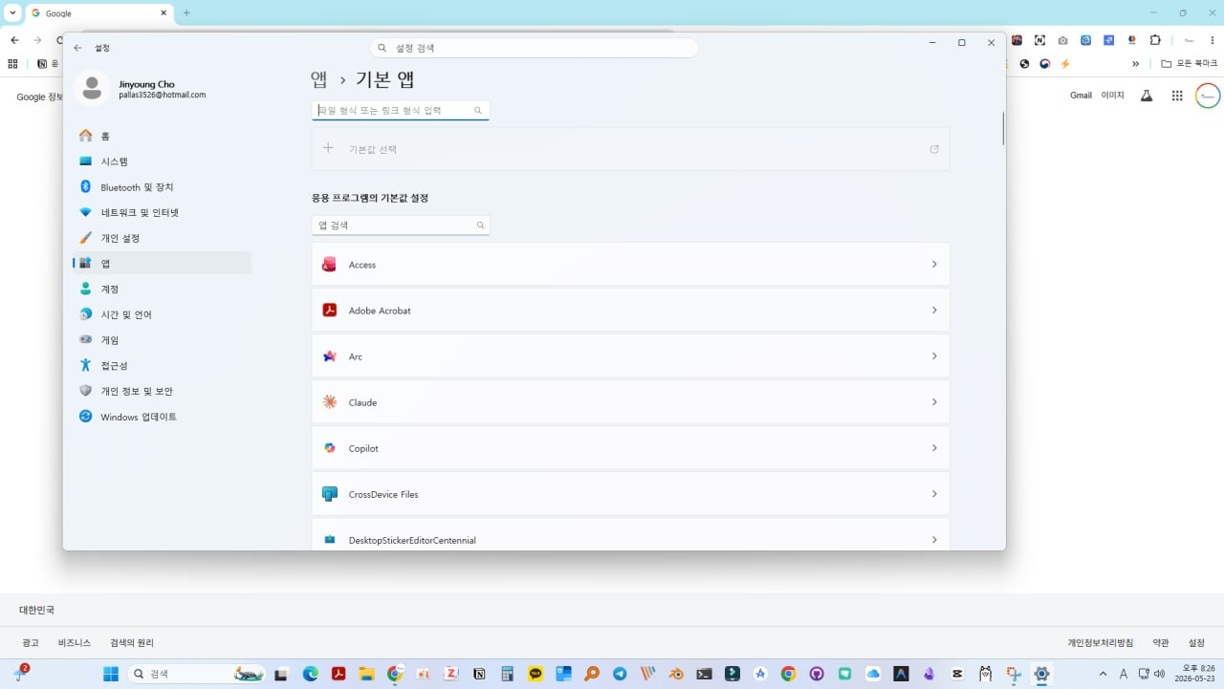Click the CrossDevice Files app icon
1224x689 pixels.
330,494
